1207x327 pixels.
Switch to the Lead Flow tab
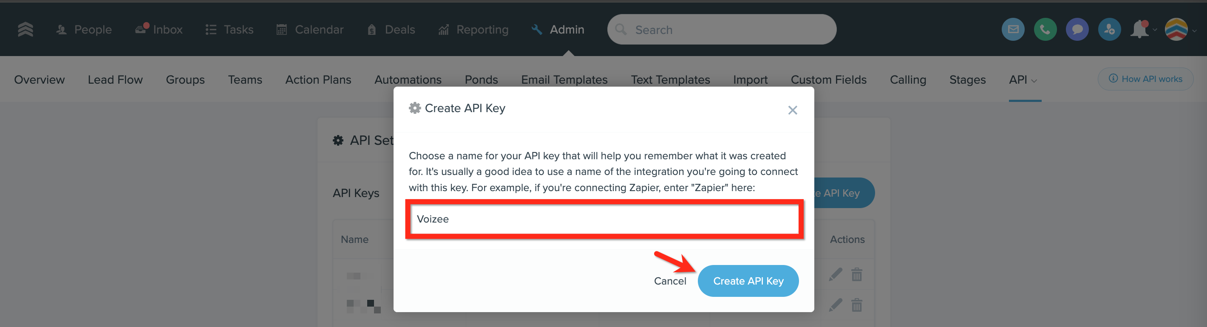point(115,80)
